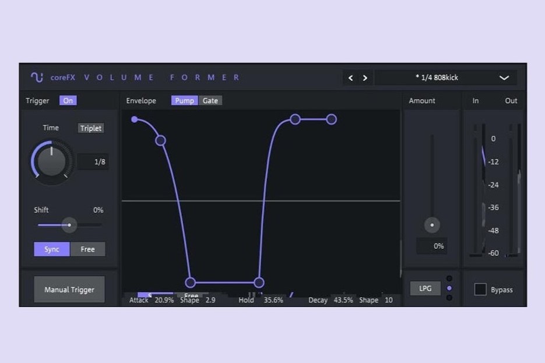Enable Triplet timing

[91, 128]
